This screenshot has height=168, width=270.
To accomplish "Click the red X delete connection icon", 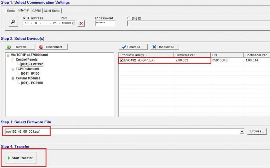I will point(81,23).
